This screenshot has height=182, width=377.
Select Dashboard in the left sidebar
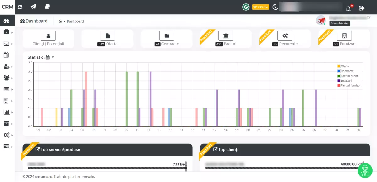[7, 20]
